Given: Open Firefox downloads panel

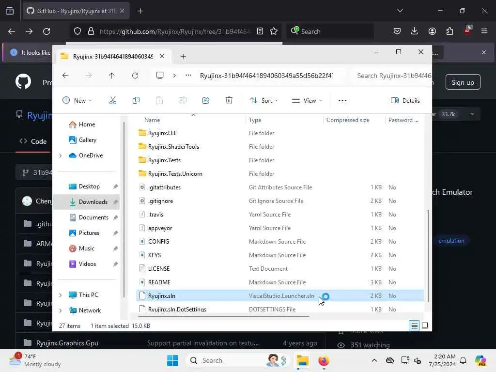Looking at the screenshot, I should (415, 31).
